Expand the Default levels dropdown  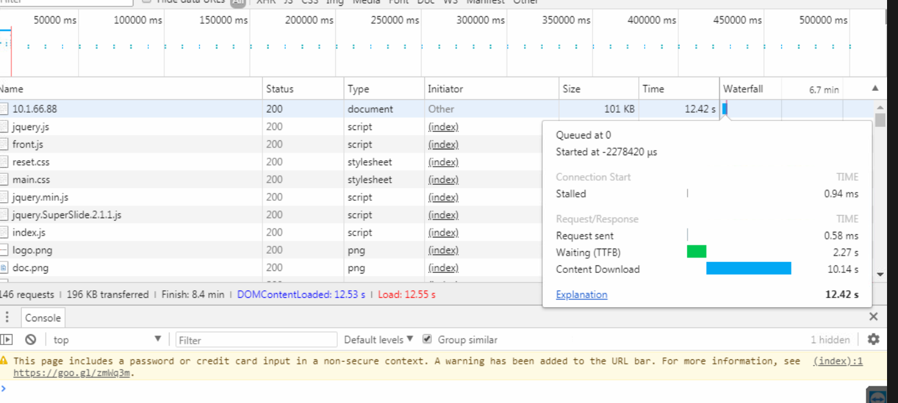coord(378,339)
